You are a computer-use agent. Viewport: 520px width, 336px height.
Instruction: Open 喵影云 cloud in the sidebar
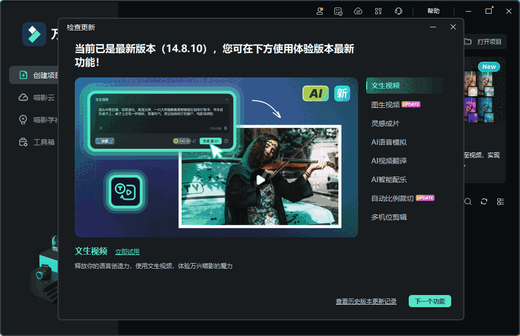tap(38, 97)
